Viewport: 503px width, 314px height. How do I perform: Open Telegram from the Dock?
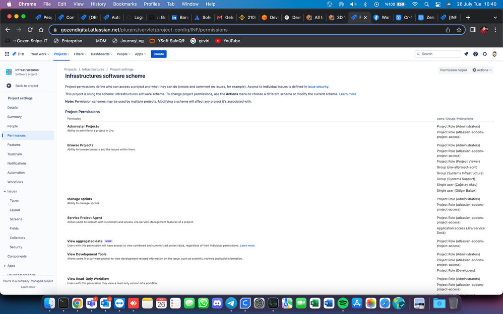click(231, 303)
